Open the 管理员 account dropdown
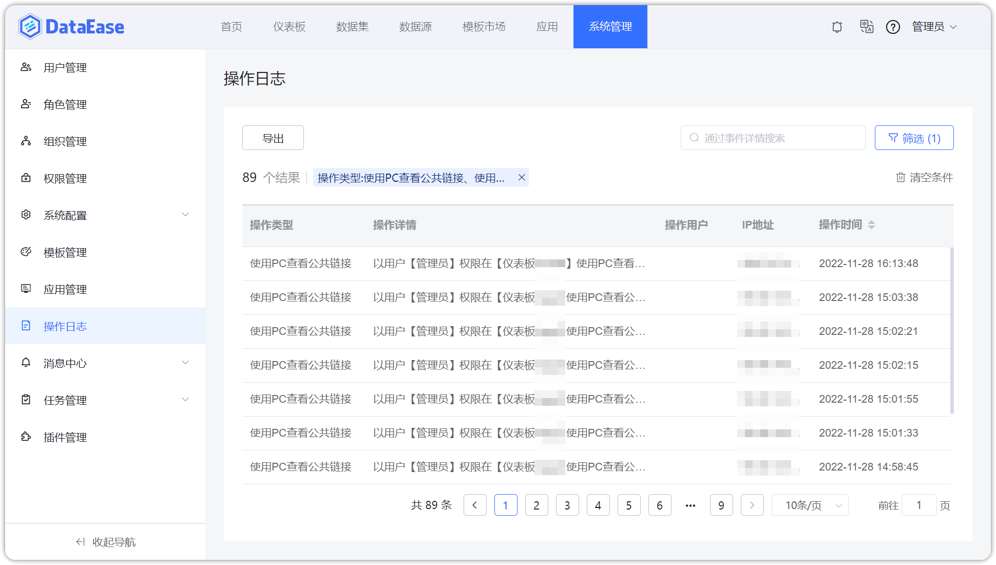The width and height of the screenshot is (996, 565). (934, 27)
